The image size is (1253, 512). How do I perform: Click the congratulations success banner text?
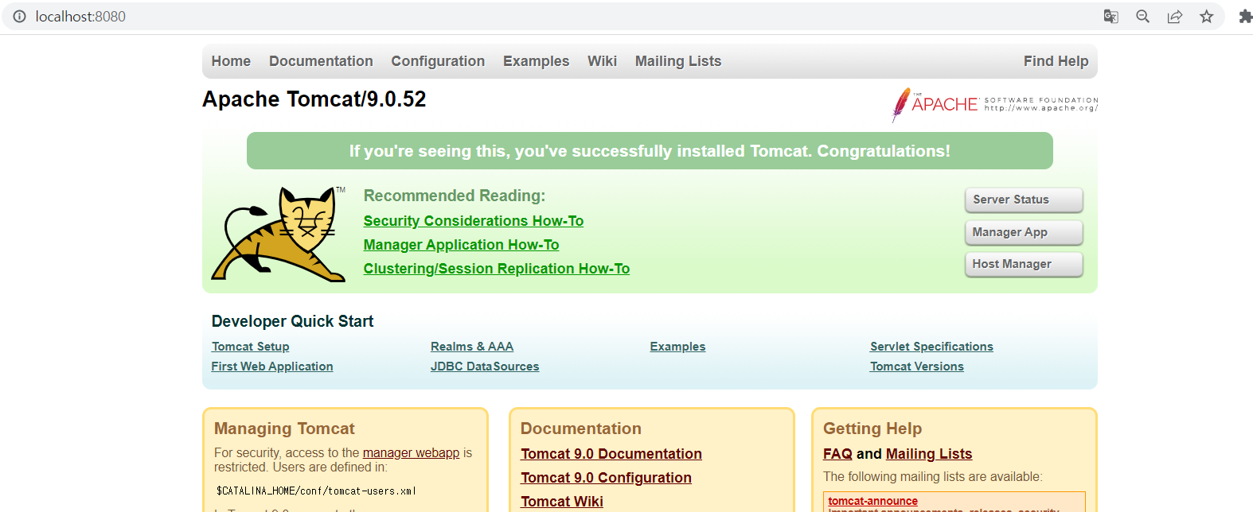(x=650, y=151)
